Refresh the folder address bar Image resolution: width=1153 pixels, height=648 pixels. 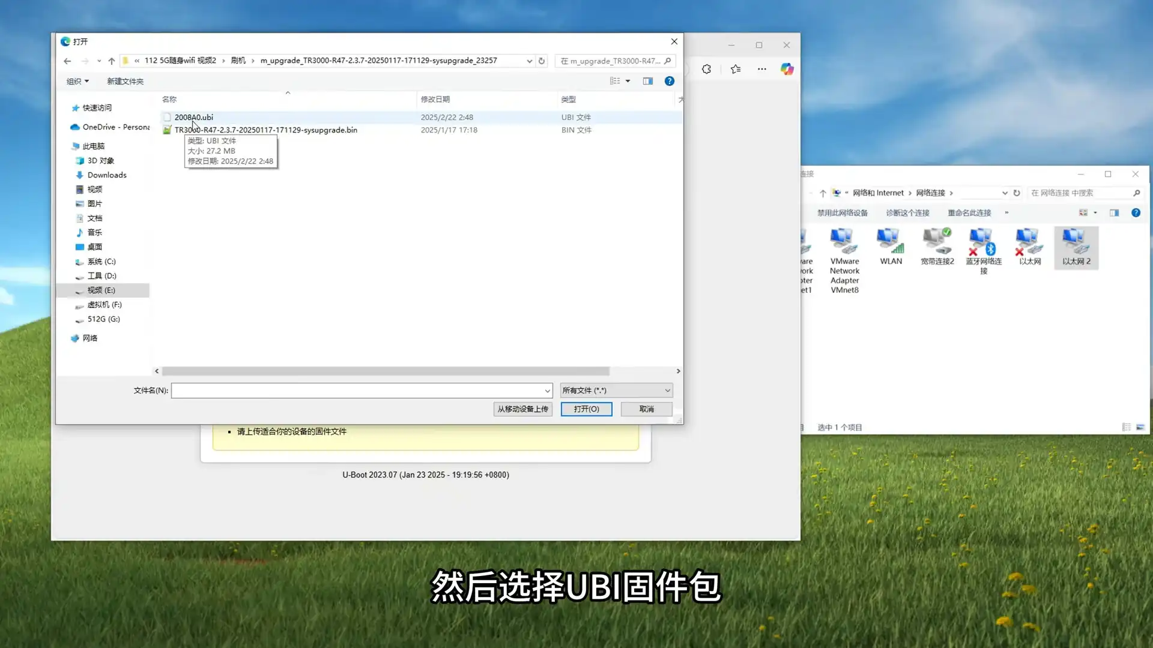[542, 61]
